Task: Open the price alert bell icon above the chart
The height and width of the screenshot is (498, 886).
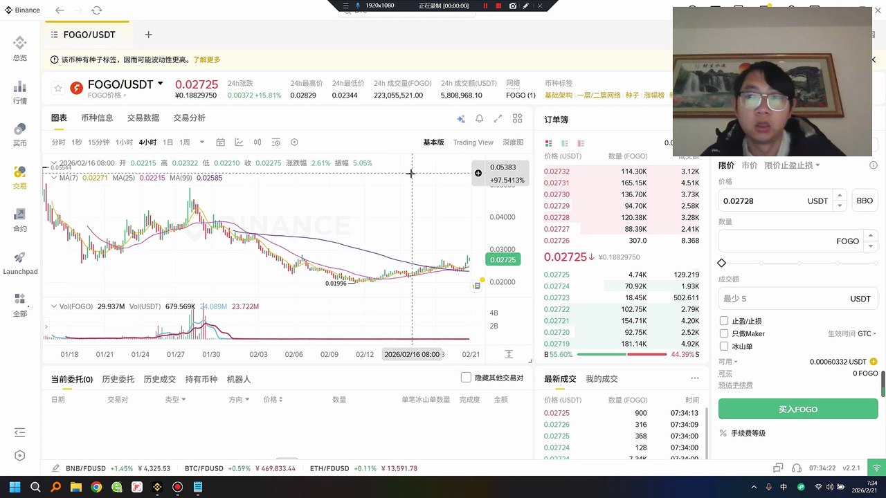Action: tap(479, 119)
